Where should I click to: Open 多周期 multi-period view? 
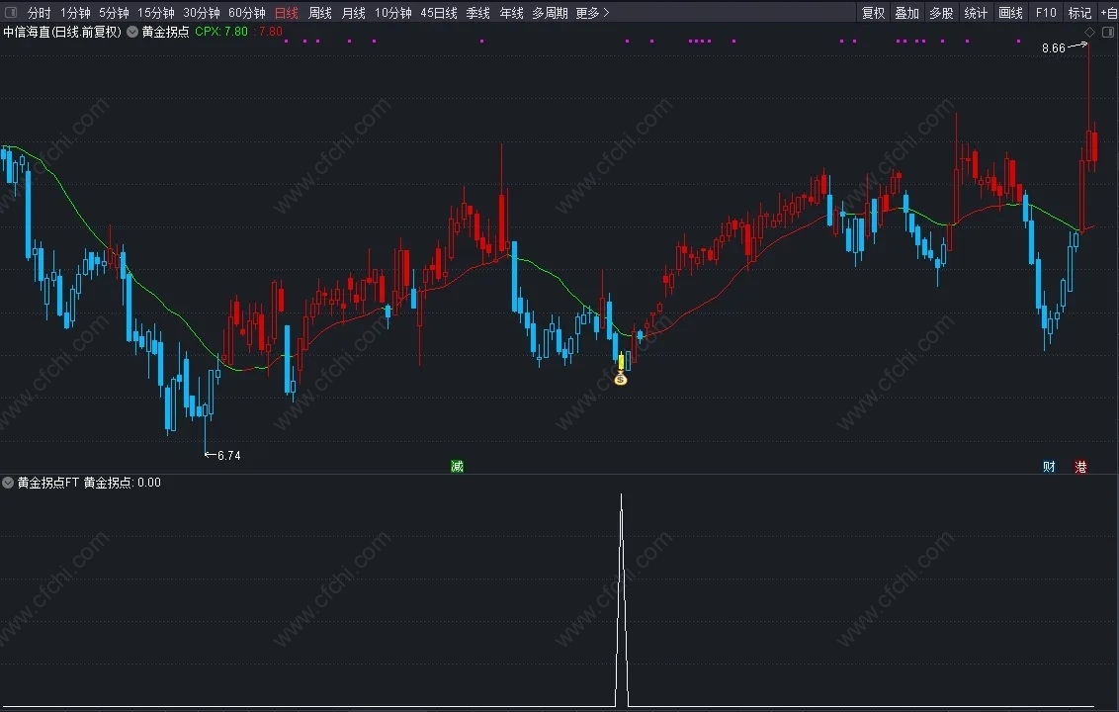click(x=550, y=13)
